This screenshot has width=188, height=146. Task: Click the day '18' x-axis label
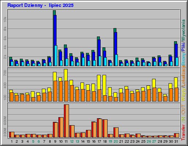(105, 142)
